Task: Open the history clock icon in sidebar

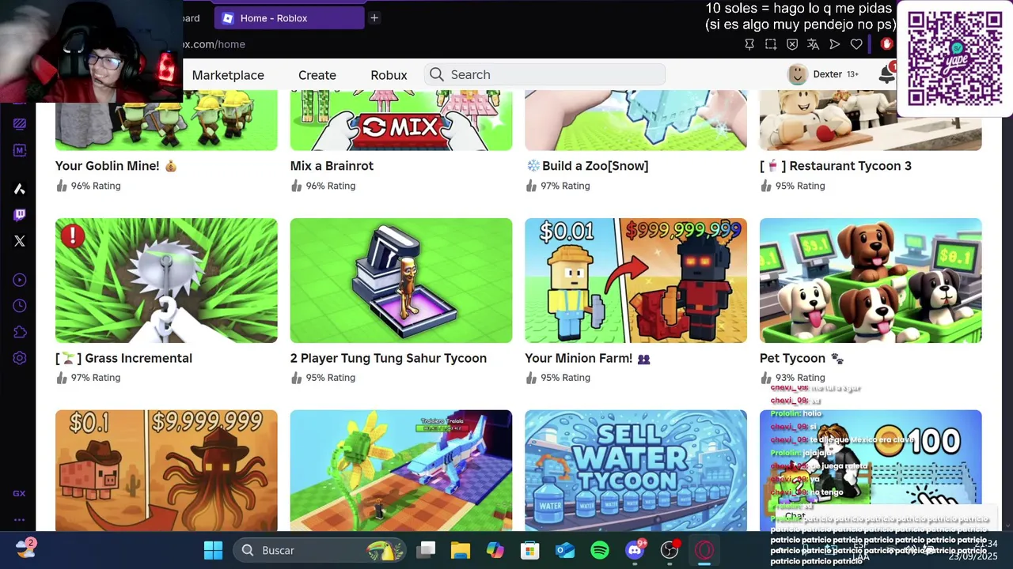Action: tap(20, 306)
